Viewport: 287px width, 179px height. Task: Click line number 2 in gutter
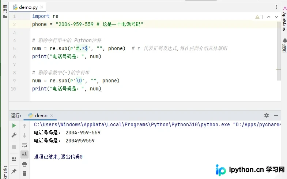point(15,25)
